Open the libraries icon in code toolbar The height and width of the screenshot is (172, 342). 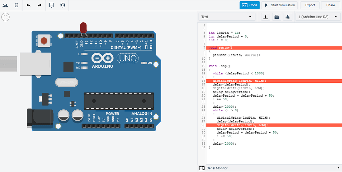[276, 17]
